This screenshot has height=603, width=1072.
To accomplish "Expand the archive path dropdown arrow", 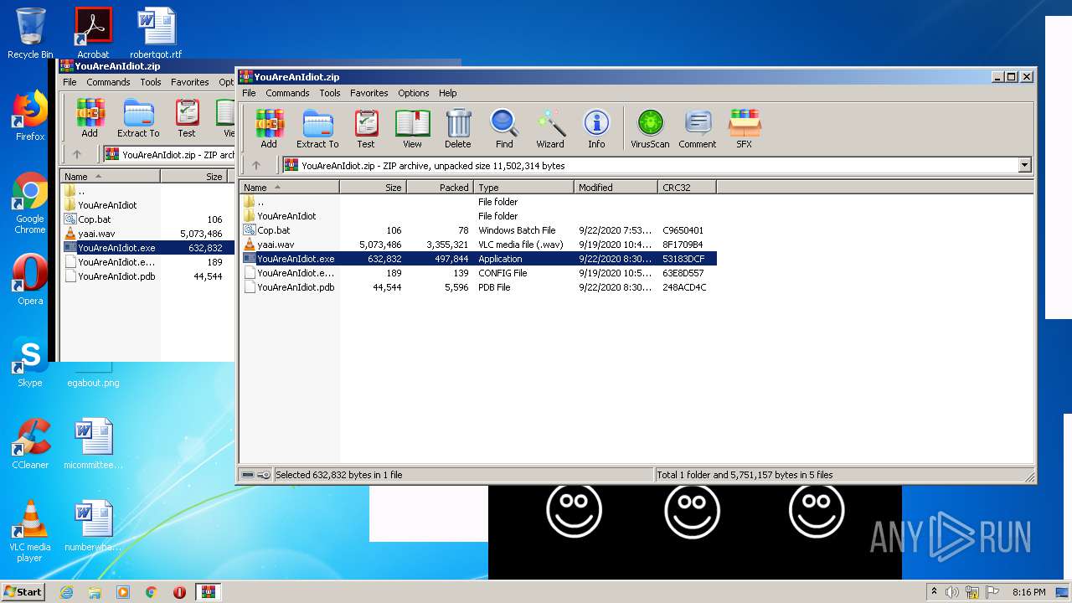I will [x=1024, y=166].
